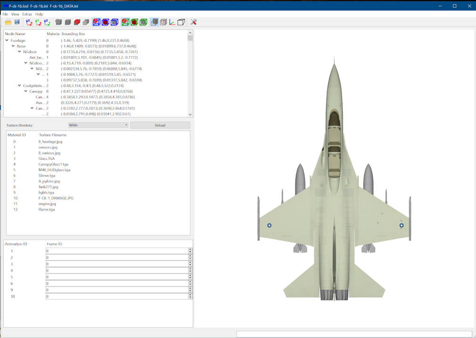Collapse the Cockpitinte... tree node
Image resolution: width=476 pixels, height=338 pixels.
click(x=20, y=86)
